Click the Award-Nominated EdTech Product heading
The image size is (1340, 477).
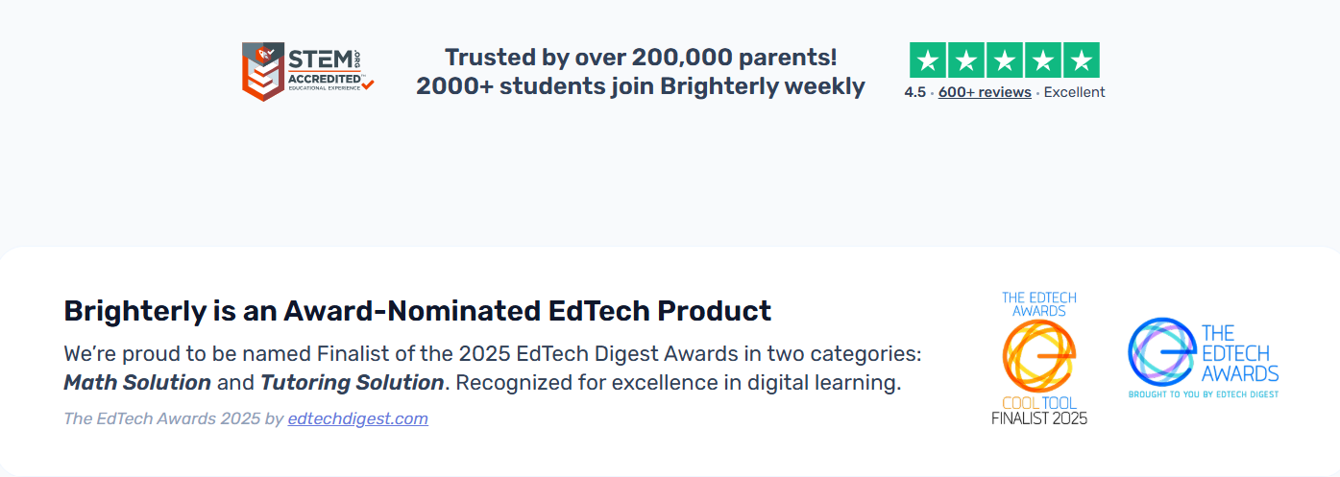pyautogui.click(x=417, y=311)
